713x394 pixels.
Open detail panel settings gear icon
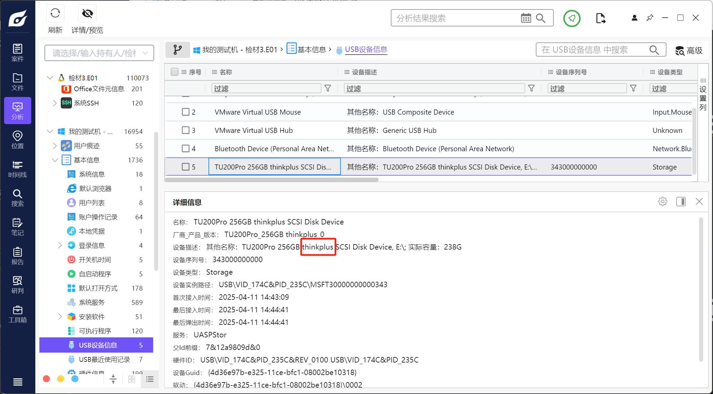click(x=662, y=202)
